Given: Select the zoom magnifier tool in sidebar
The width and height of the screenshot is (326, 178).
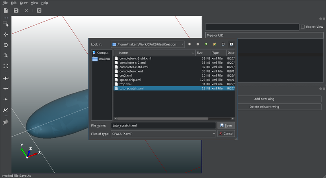Looking at the screenshot, I should (x=6, y=55).
